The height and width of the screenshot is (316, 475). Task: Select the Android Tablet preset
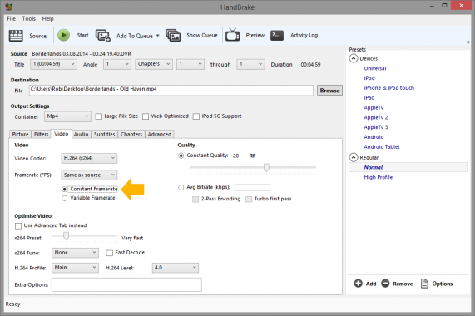(x=382, y=147)
